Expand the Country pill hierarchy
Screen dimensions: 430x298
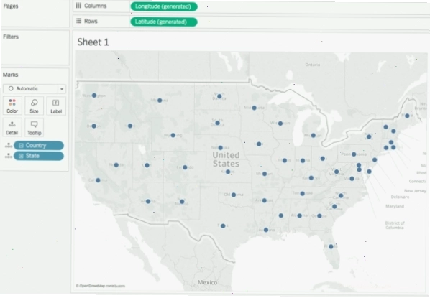21,146
